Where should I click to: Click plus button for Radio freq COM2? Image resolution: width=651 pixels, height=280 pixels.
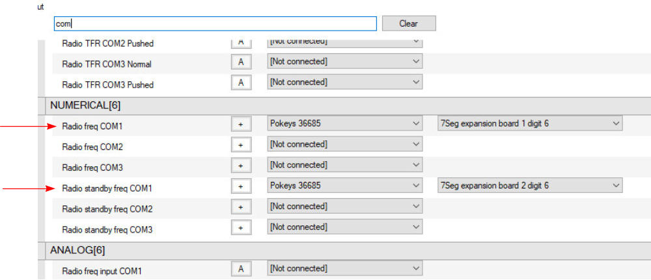pyautogui.click(x=240, y=145)
